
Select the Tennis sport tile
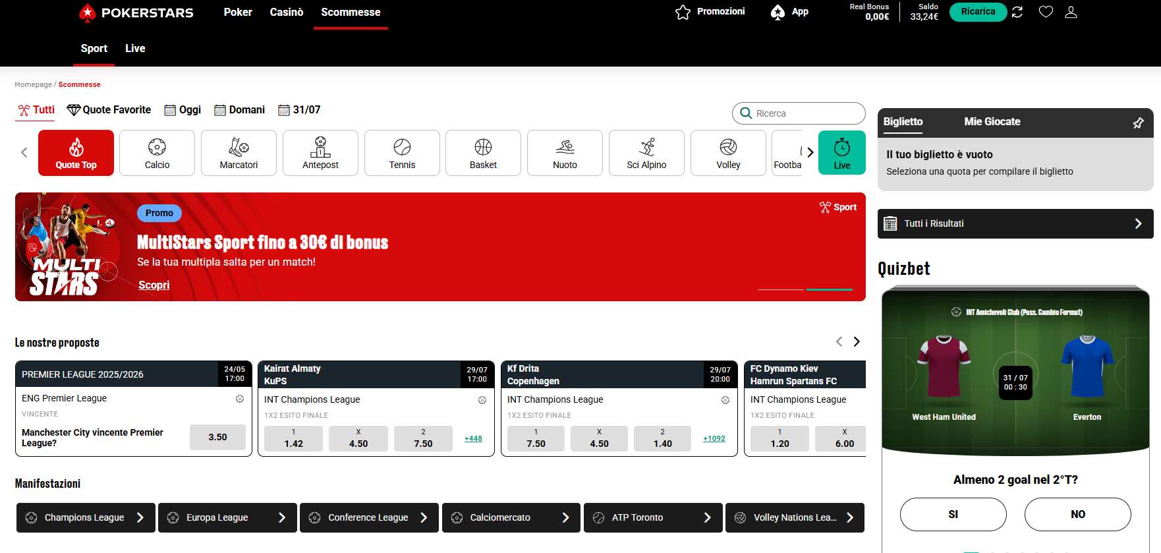click(x=402, y=153)
